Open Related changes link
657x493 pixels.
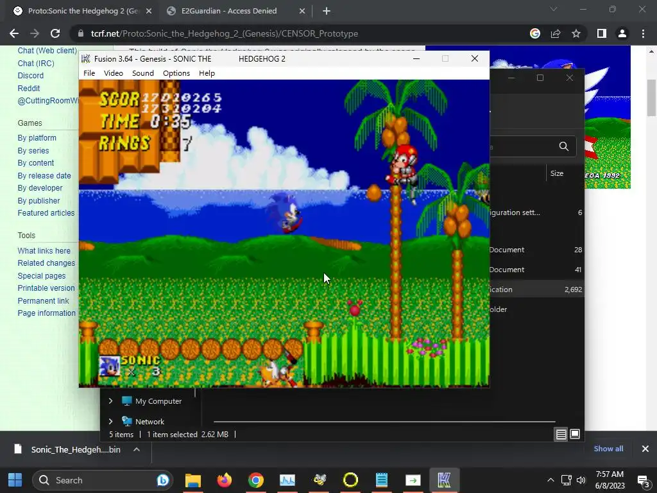tap(46, 263)
